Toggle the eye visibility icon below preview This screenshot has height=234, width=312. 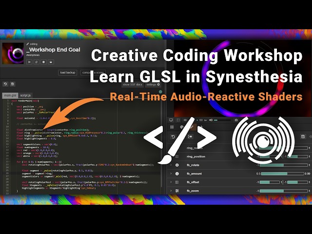coord(185,120)
